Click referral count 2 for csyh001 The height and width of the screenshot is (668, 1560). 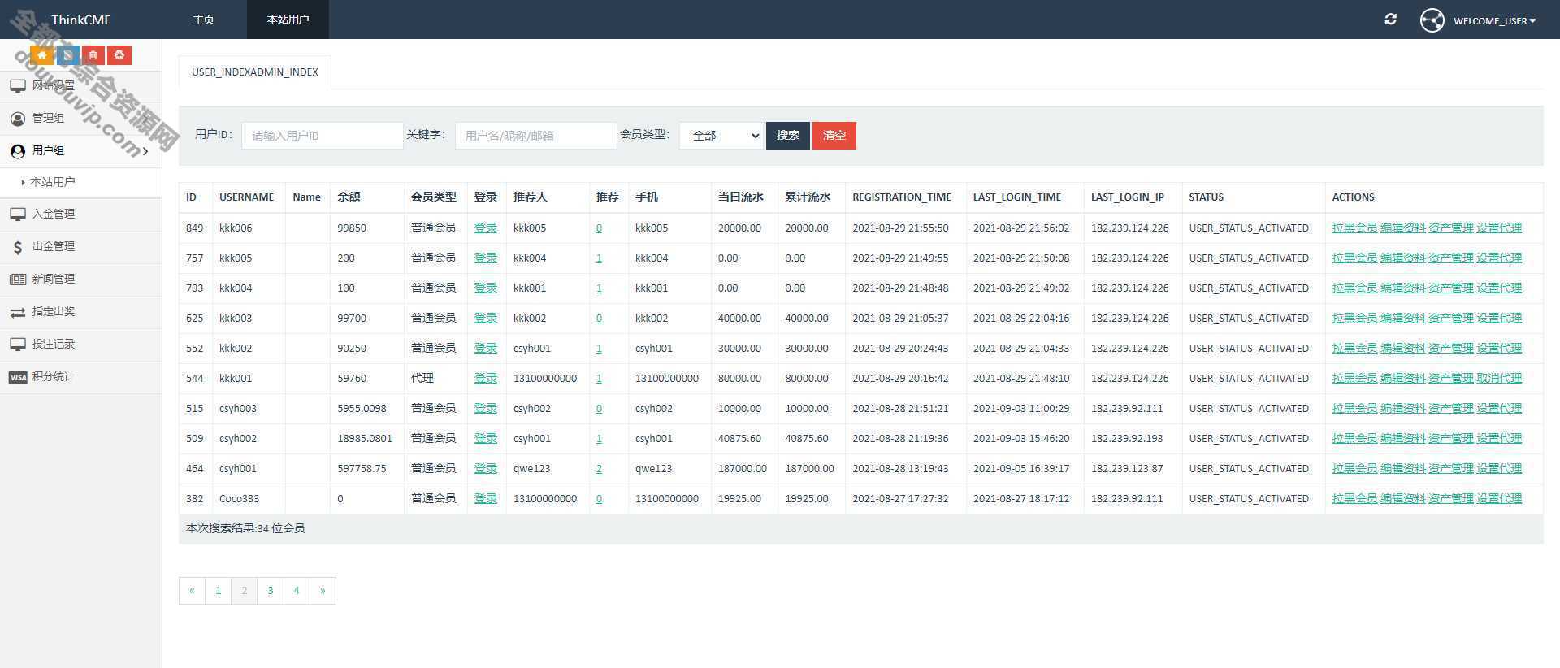(599, 468)
